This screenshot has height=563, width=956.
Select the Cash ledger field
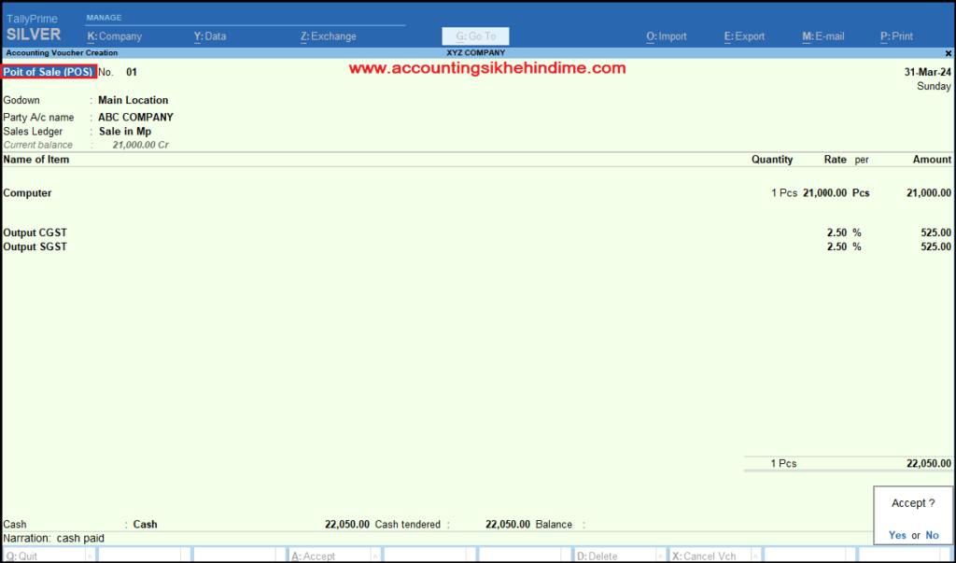coord(145,524)
